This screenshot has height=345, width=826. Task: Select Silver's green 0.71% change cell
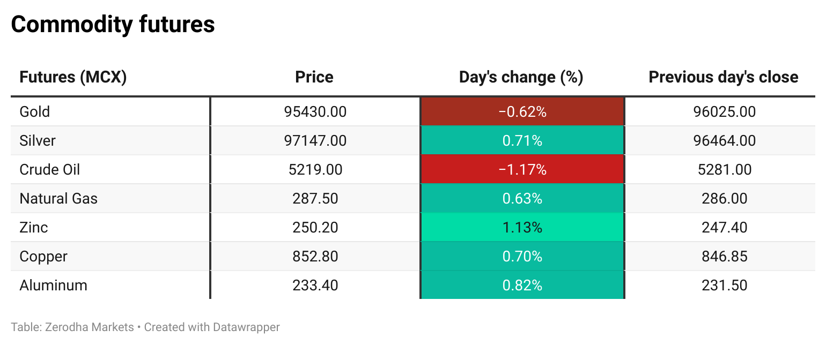[522, 141]
